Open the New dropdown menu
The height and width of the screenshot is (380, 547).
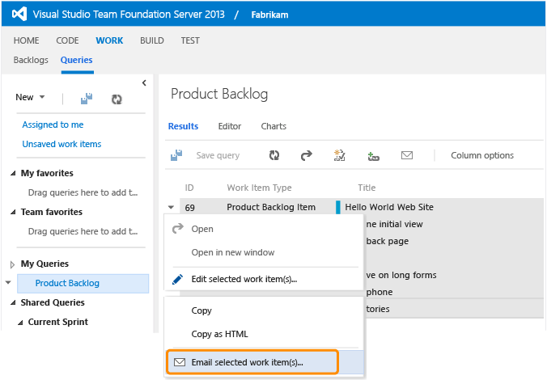click(x=30, y=97)
